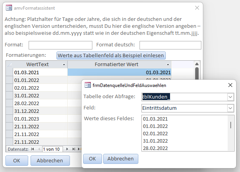Viewport: 240px width, 172px height.
Task: Click the amvFormatassistent form icon in title bar
Action: pos(9,8)
